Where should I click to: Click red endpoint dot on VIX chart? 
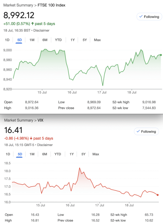(x=158, y=195)
